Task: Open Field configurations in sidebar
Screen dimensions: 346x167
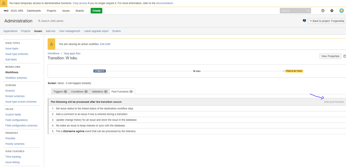Action: point(17,120)
